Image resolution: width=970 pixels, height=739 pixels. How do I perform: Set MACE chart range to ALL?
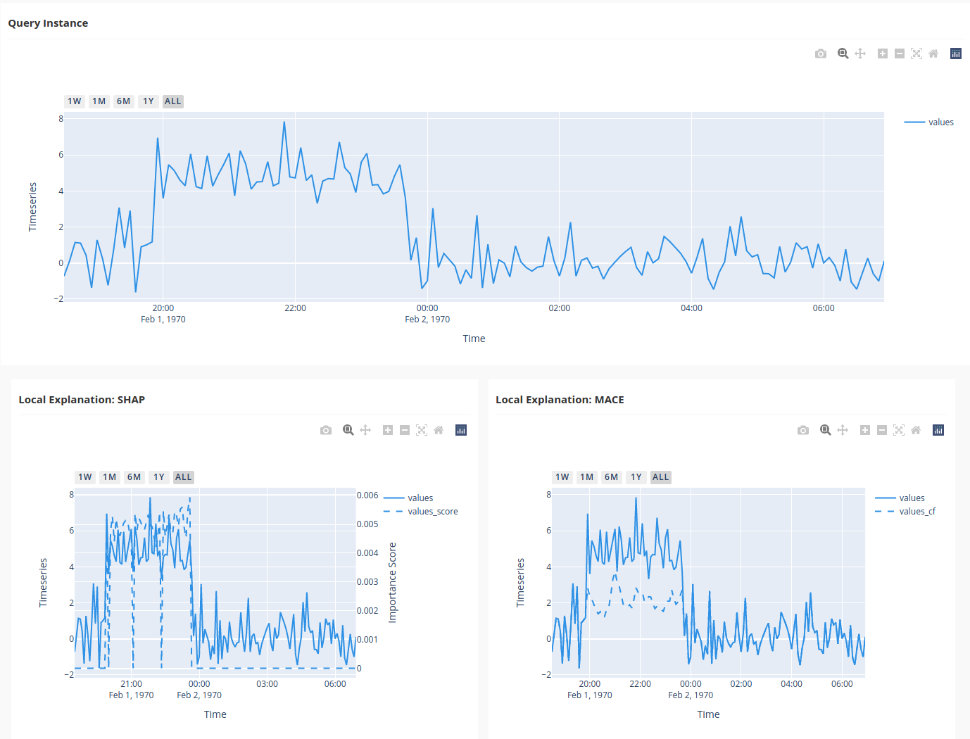pyautogui.click(x=661, y=477)
